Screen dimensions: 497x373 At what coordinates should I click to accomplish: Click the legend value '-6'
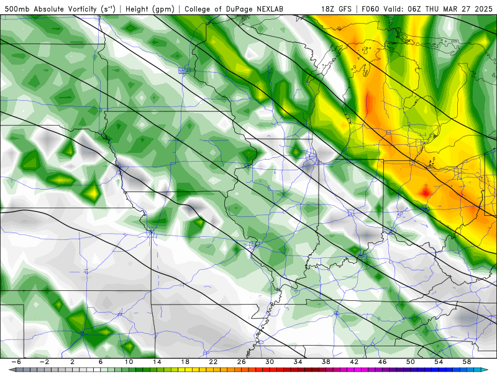pyautogui.click(x=16, y=362)
